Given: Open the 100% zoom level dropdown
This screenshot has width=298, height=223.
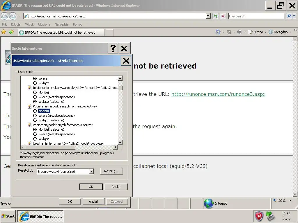Looking at the screenshot, I should click(290, 201).
